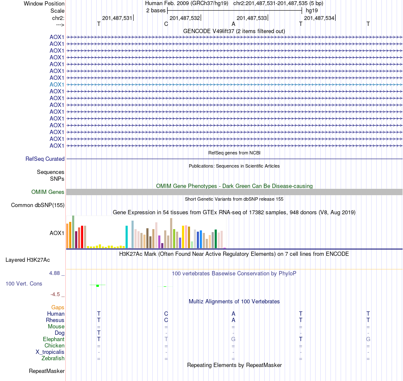Click the 4.88 PhyloP upper scale value
403x381 pixels.
[54, 273]
